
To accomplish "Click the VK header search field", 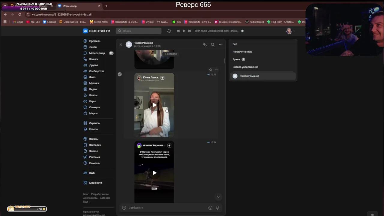I will point(139,31).
